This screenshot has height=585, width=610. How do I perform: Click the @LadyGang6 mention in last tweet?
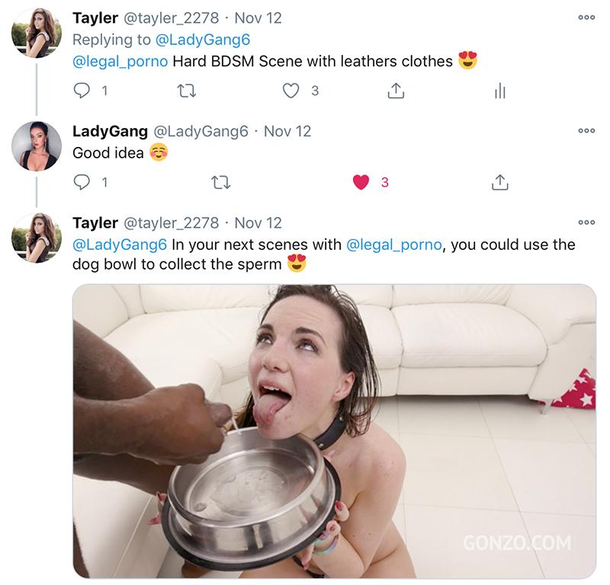120,245
